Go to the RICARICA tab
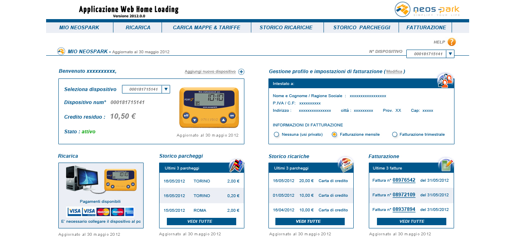 coord(138,28)
